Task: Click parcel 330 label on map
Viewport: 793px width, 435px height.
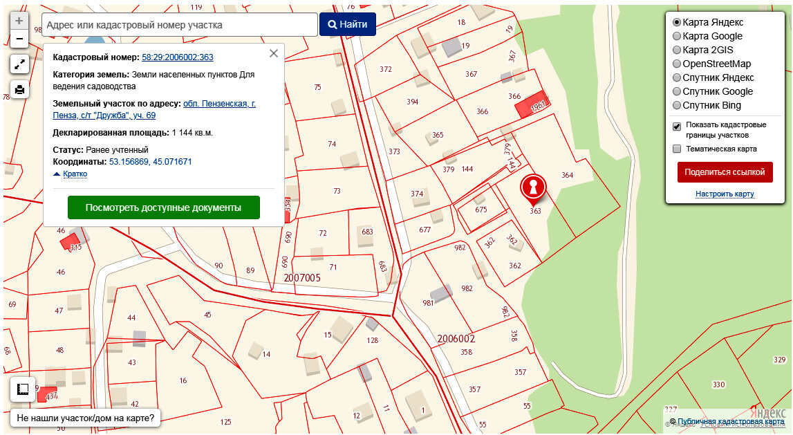Action: pyautogui.click(x=718, y=385)
